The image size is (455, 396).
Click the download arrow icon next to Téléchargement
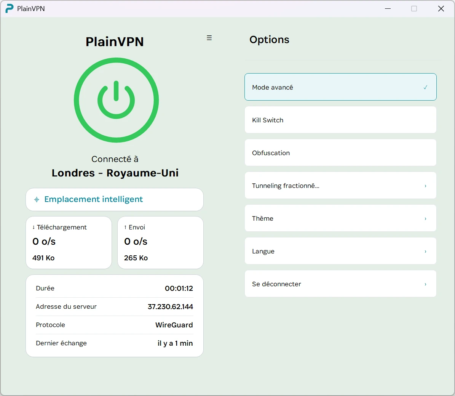point(34,228)
